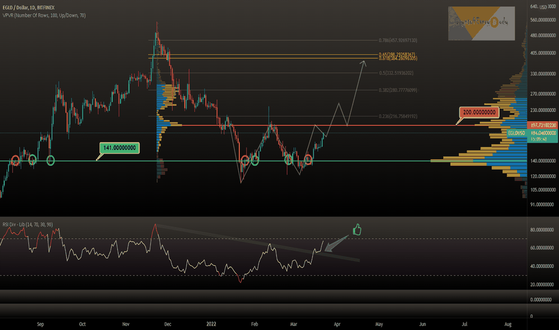Click Apr on the time axis
Viewport: 559px width, 330px height.
point(337,324)
